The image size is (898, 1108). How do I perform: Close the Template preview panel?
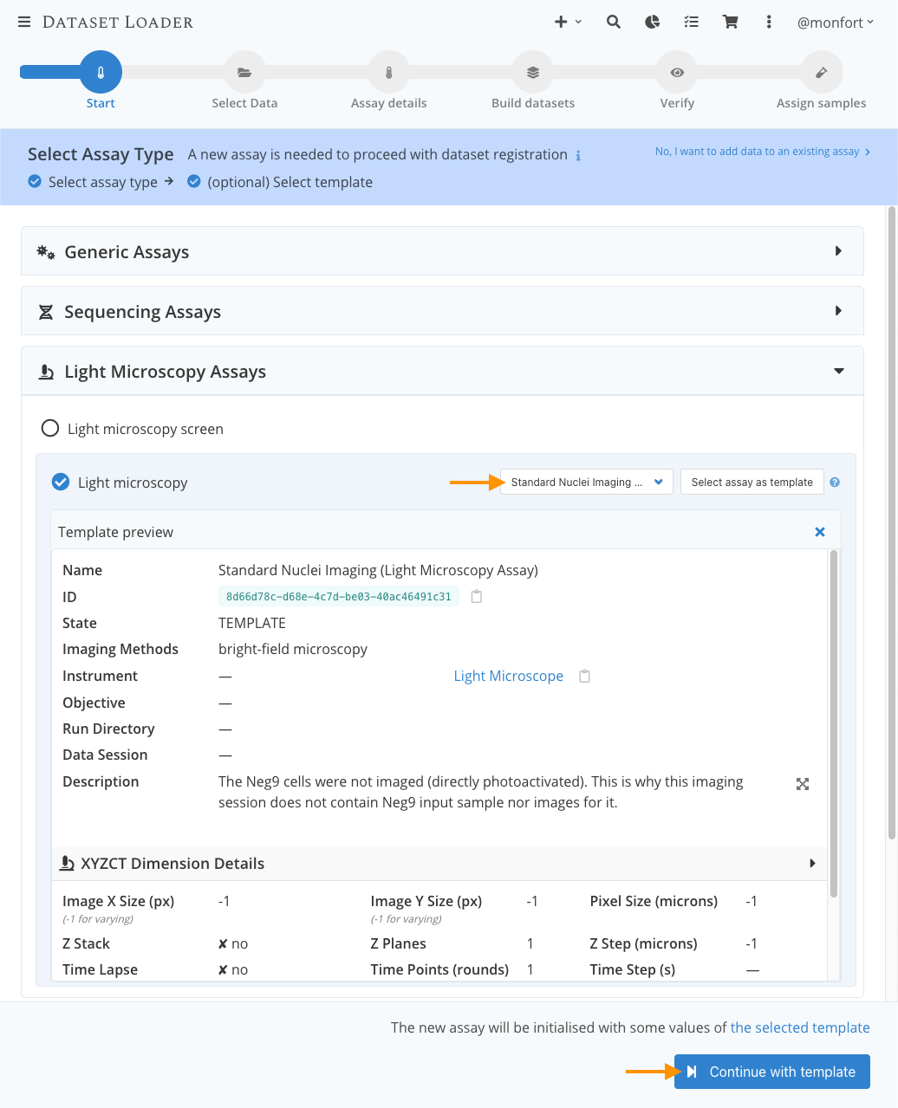click(820, 532)
